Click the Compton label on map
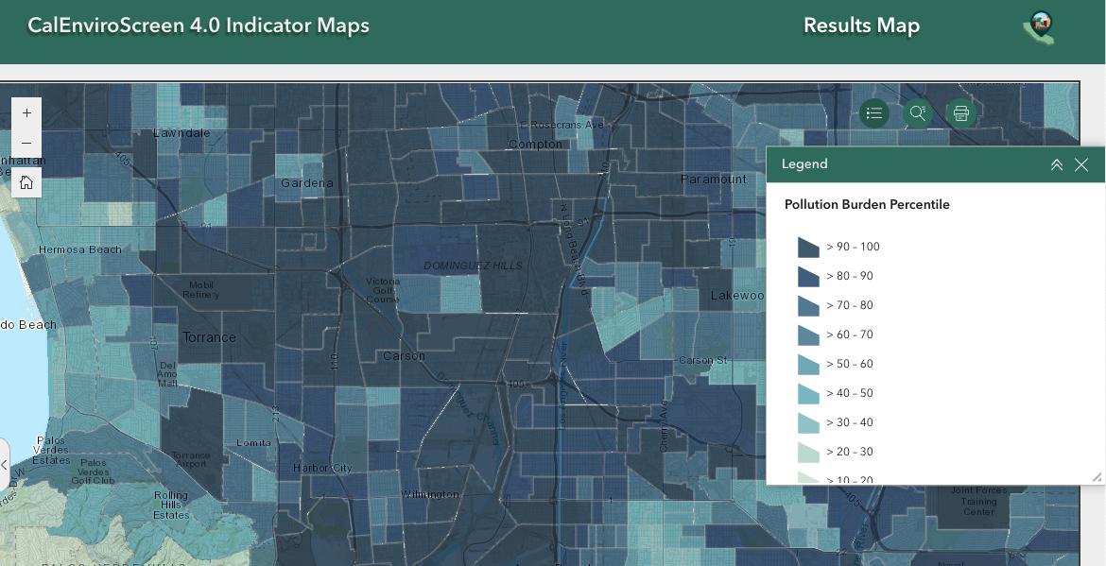 pyautogui.click(x=535, y=145)
